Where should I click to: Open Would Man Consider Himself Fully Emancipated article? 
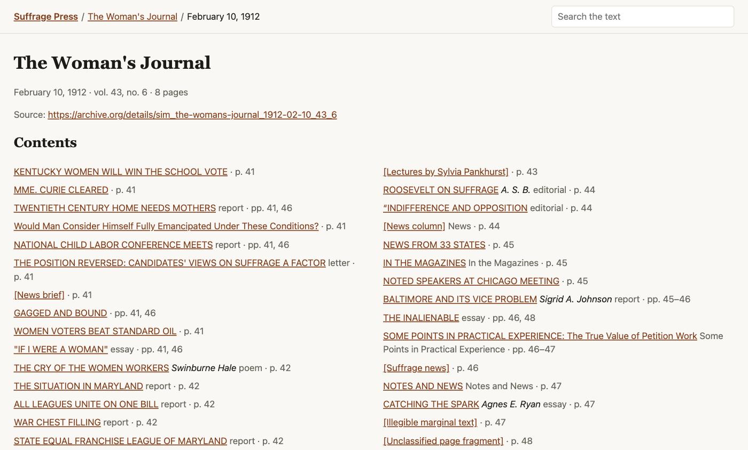pos(166,226)
